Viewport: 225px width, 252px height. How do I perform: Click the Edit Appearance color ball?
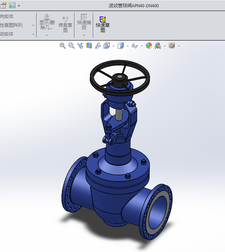click(x=149, y=46)
